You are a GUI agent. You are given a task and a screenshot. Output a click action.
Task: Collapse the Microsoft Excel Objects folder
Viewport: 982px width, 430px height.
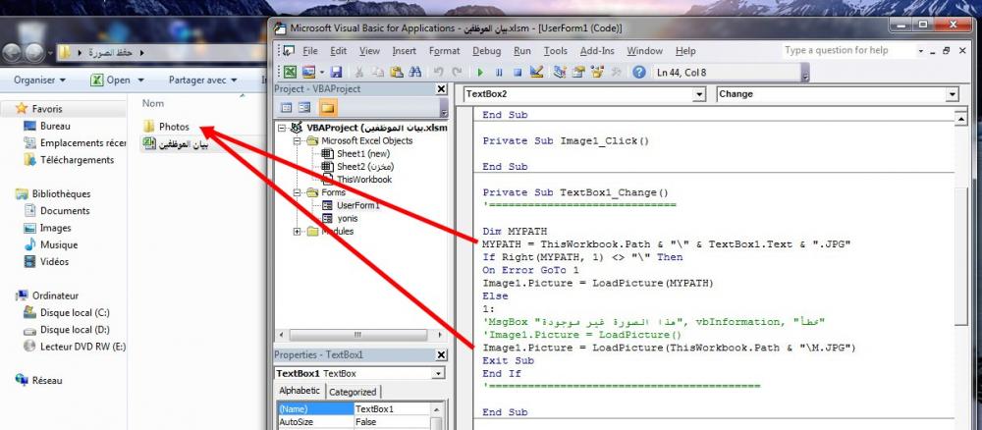click(x=298, y=140)
